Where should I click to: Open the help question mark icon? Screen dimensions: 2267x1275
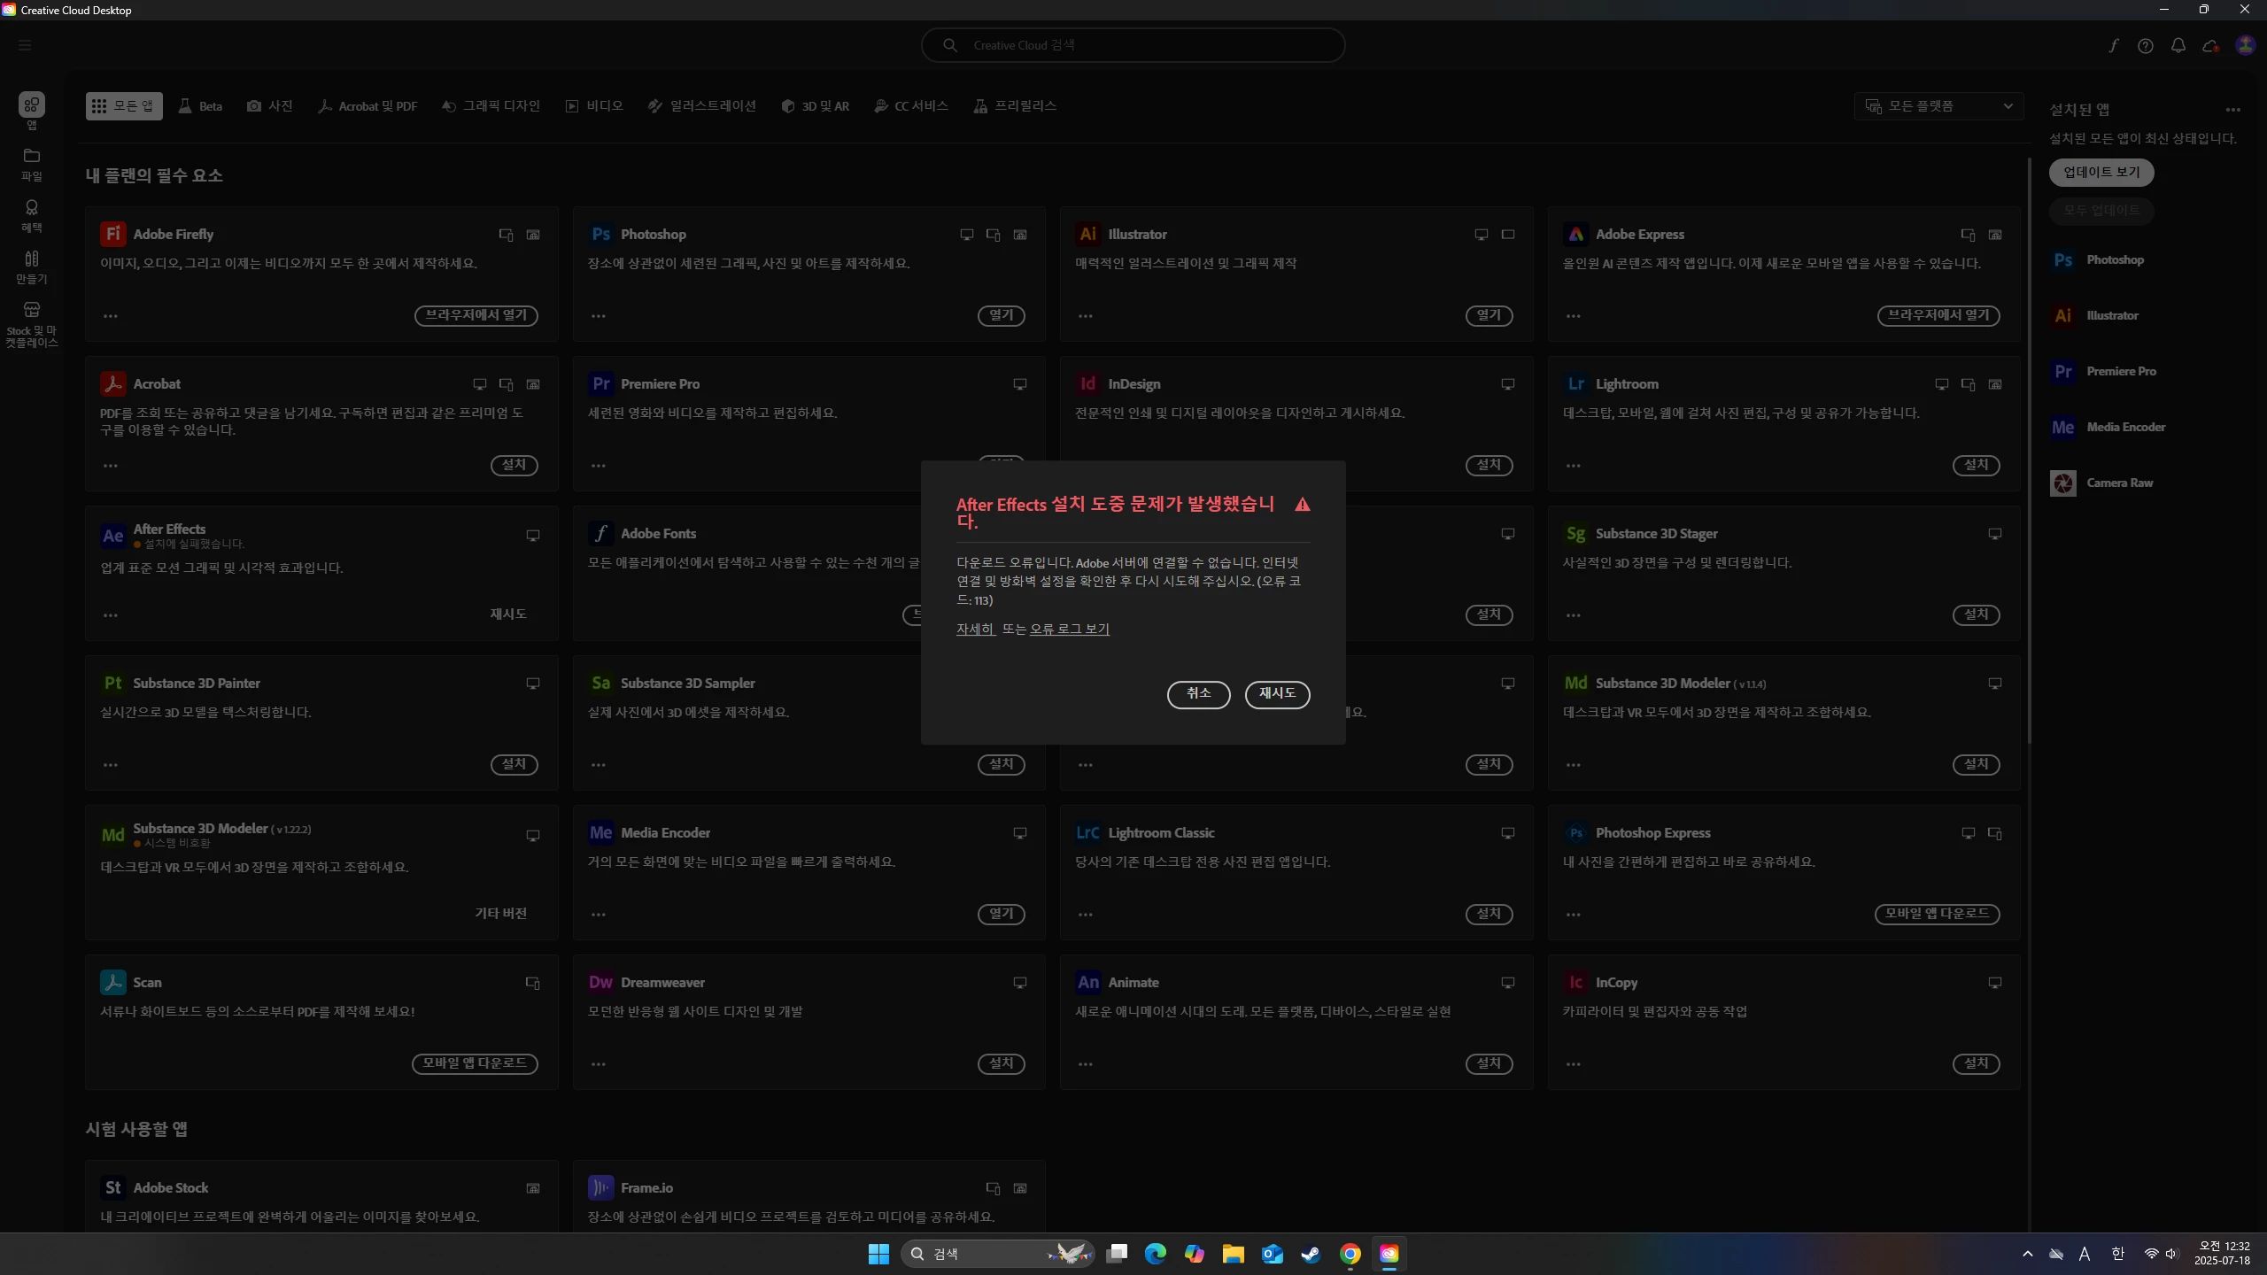2145,45
